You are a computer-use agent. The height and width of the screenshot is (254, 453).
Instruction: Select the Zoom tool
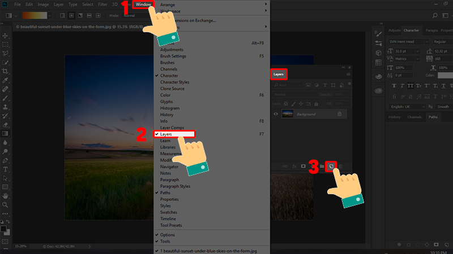tap(5, 205)
